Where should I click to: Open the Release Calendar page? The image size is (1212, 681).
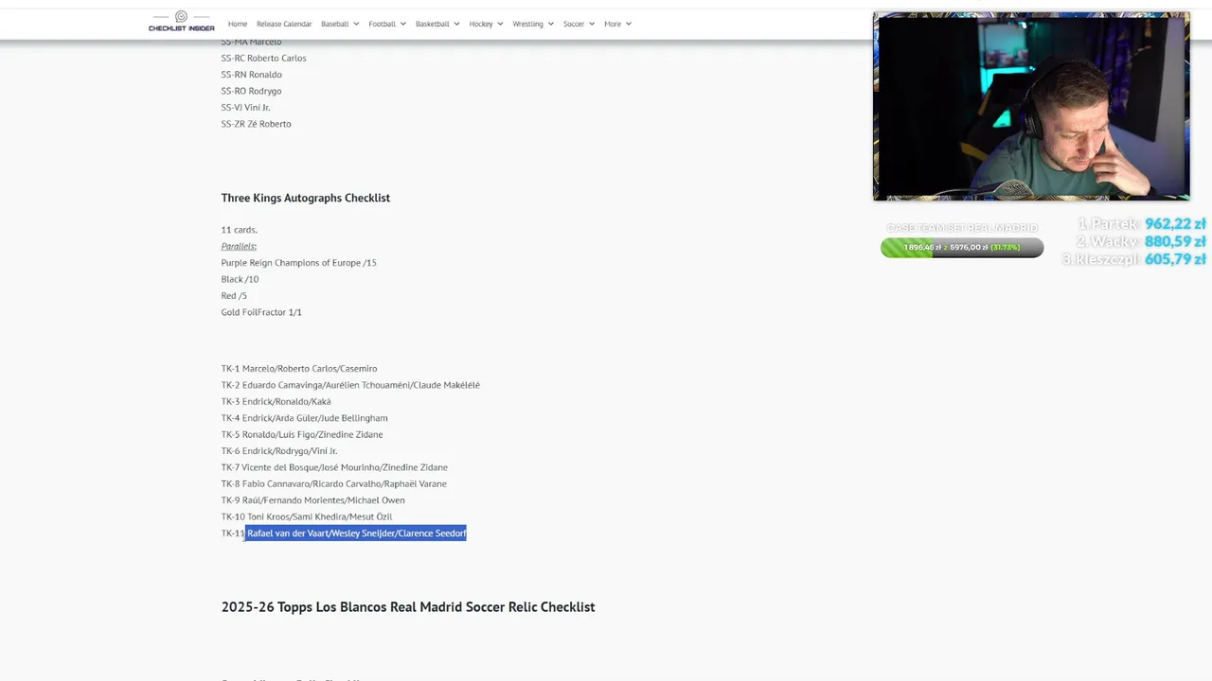click(x=284, y=24)
